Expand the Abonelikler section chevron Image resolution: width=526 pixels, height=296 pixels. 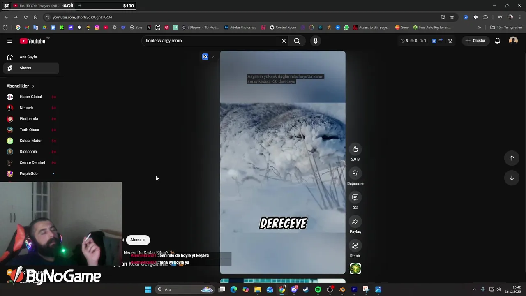[33, 86]
